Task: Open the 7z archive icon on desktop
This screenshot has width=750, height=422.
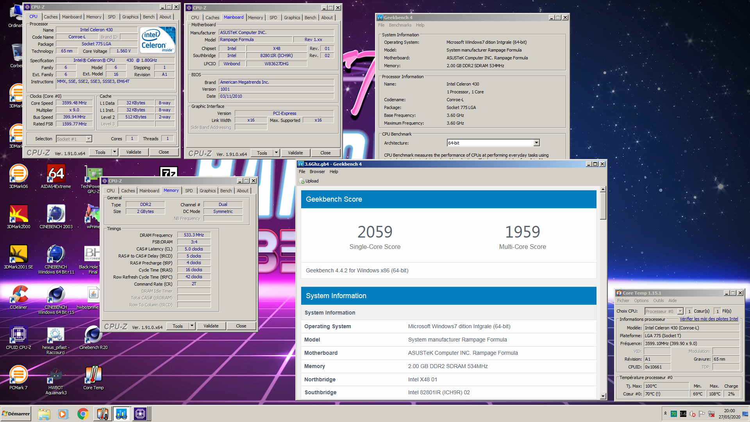Action: pyautogui.click(x=169, y=172)
